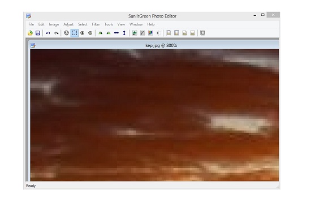The width and height of the screenshot is (311, 206).
Task: Click the resize grip in status bar corner
Action: [x=278, y=187]
